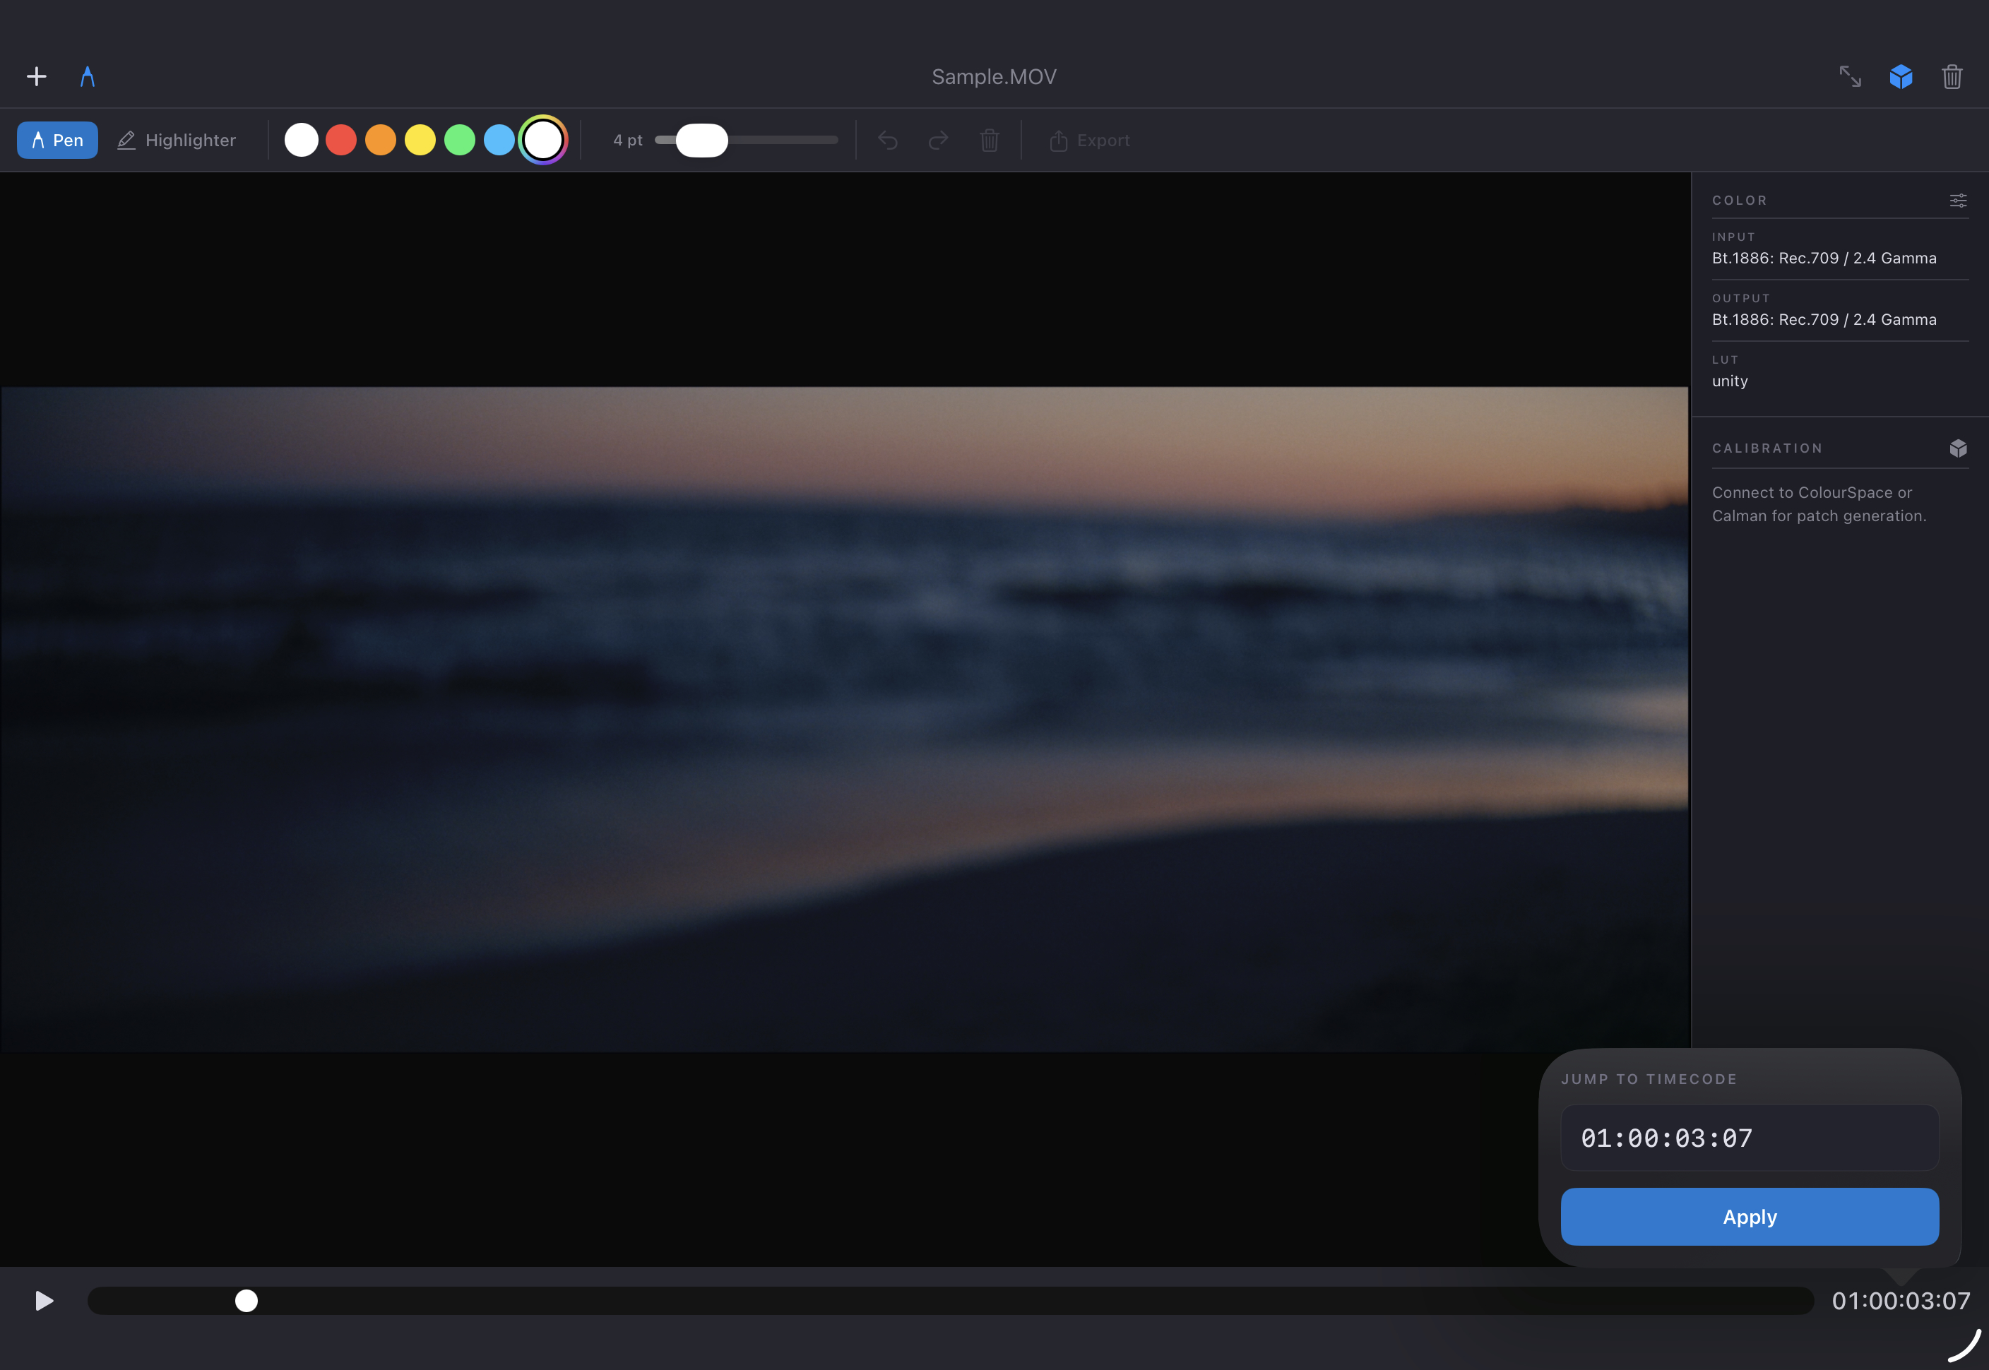Select the annotation pen icon in top bar
This screenshot has height=1370, width=1989.
(87, 76)
